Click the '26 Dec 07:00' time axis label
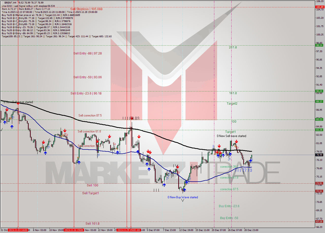 (x=235, y=230)
